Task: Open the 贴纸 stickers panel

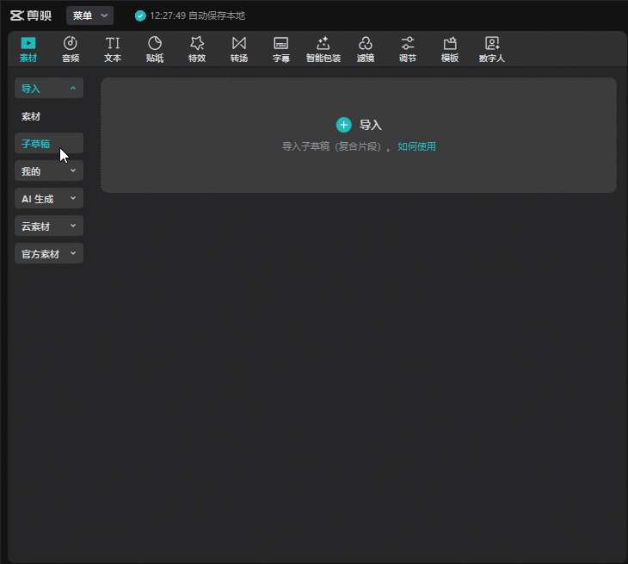Action: 155,49
